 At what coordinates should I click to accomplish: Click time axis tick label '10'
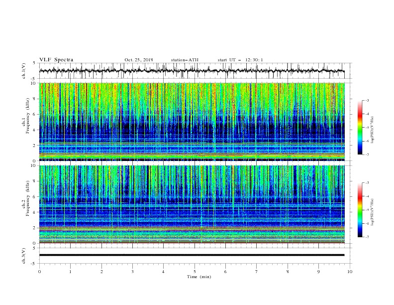click(x=350, y=272)
